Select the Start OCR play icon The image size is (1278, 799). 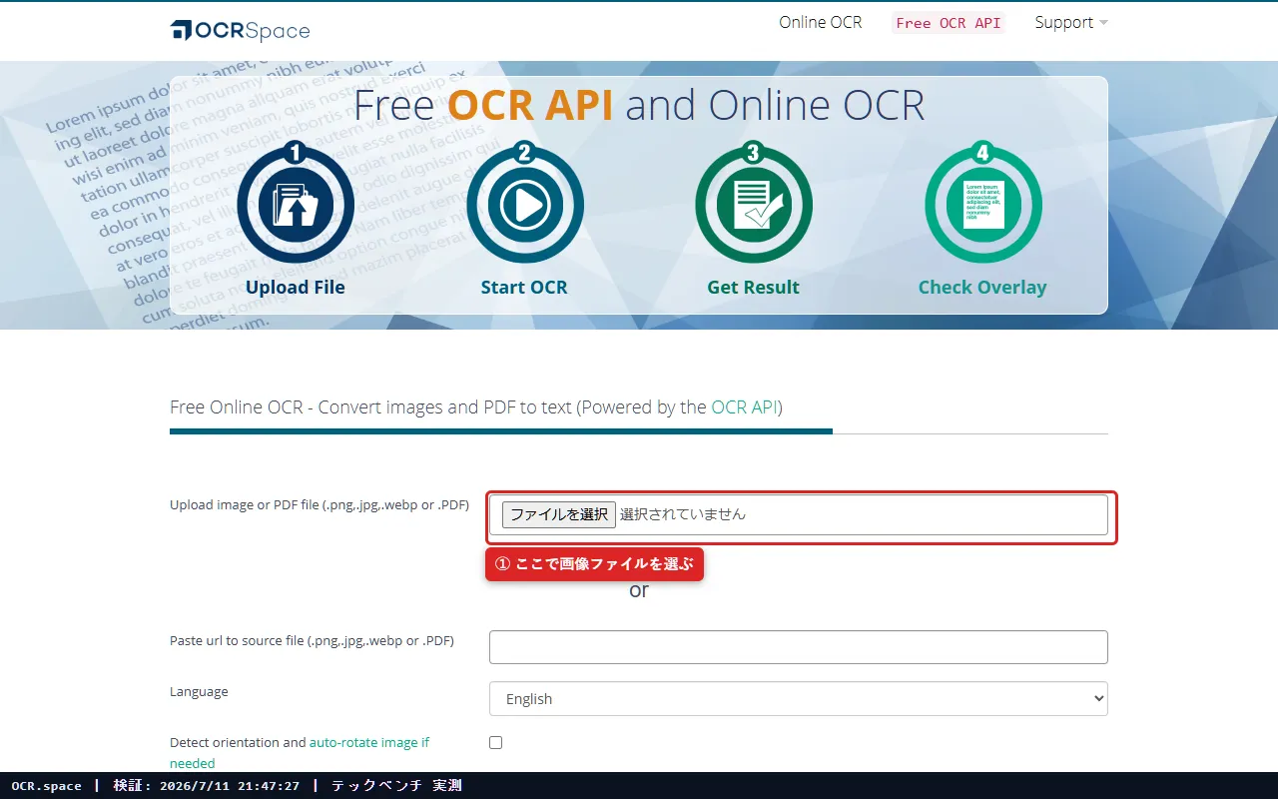coord(525,205)
